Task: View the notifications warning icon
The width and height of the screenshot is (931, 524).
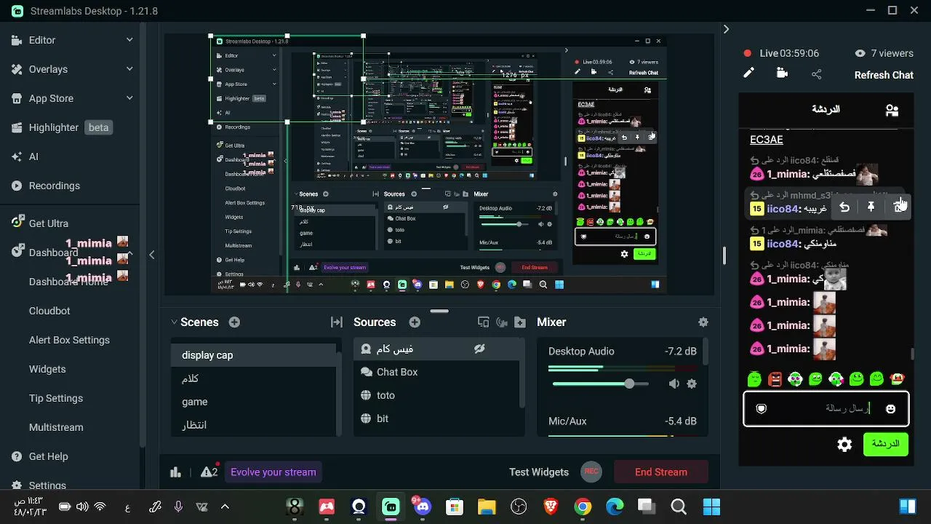Action: pyautogui.click(x=209, y=472)
